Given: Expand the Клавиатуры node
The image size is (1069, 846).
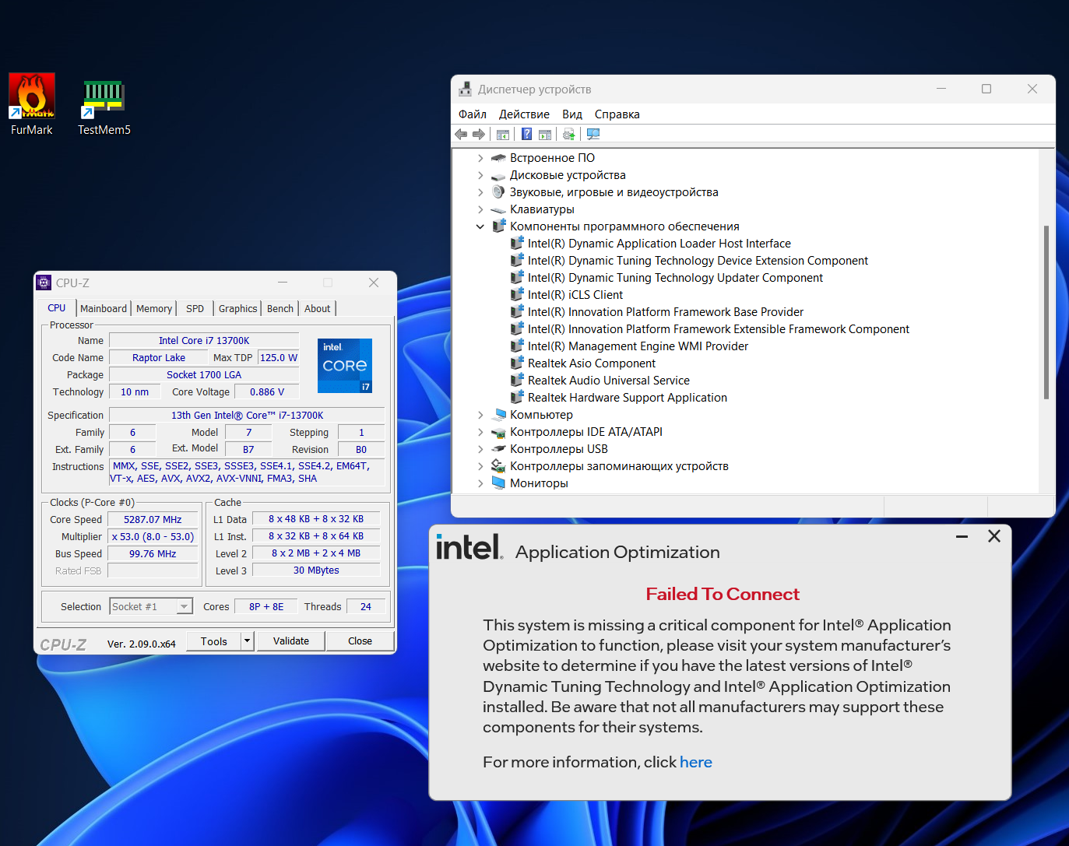Looking at the screenshot, I should click(x=480, y=209).
